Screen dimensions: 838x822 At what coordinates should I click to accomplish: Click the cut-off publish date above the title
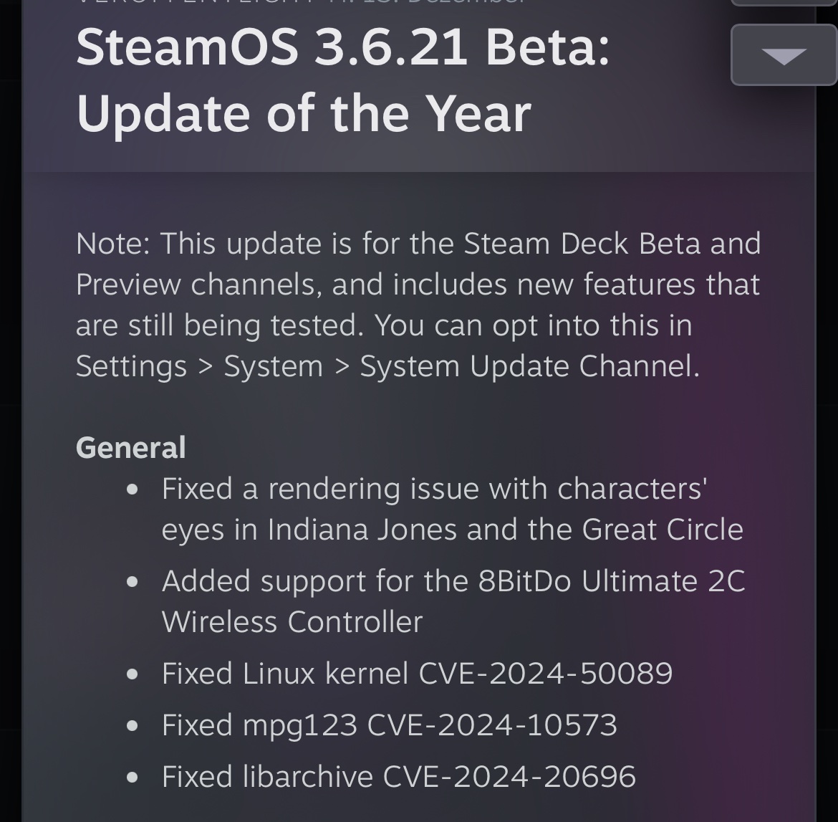[x=301, y=3]
